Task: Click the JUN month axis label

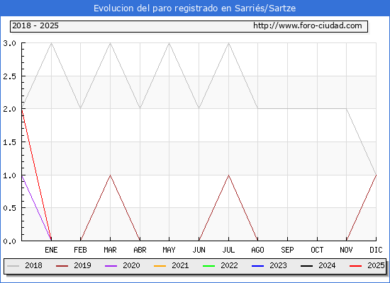Action: coord(199,250)
